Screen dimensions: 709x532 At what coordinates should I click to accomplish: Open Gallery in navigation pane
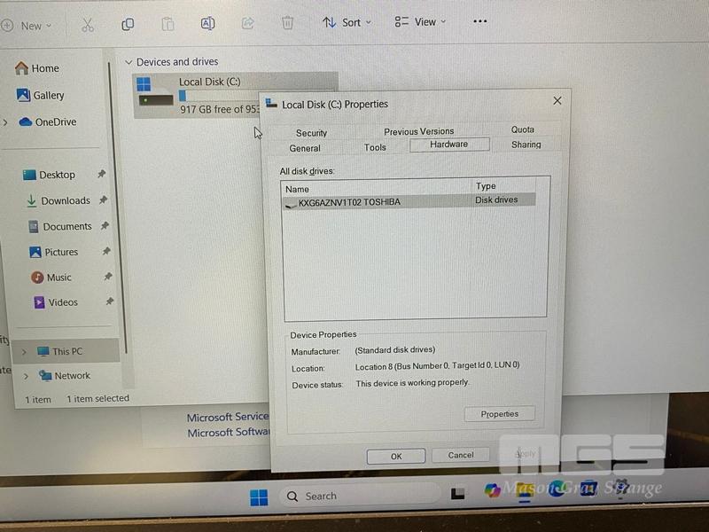[40, 95]
